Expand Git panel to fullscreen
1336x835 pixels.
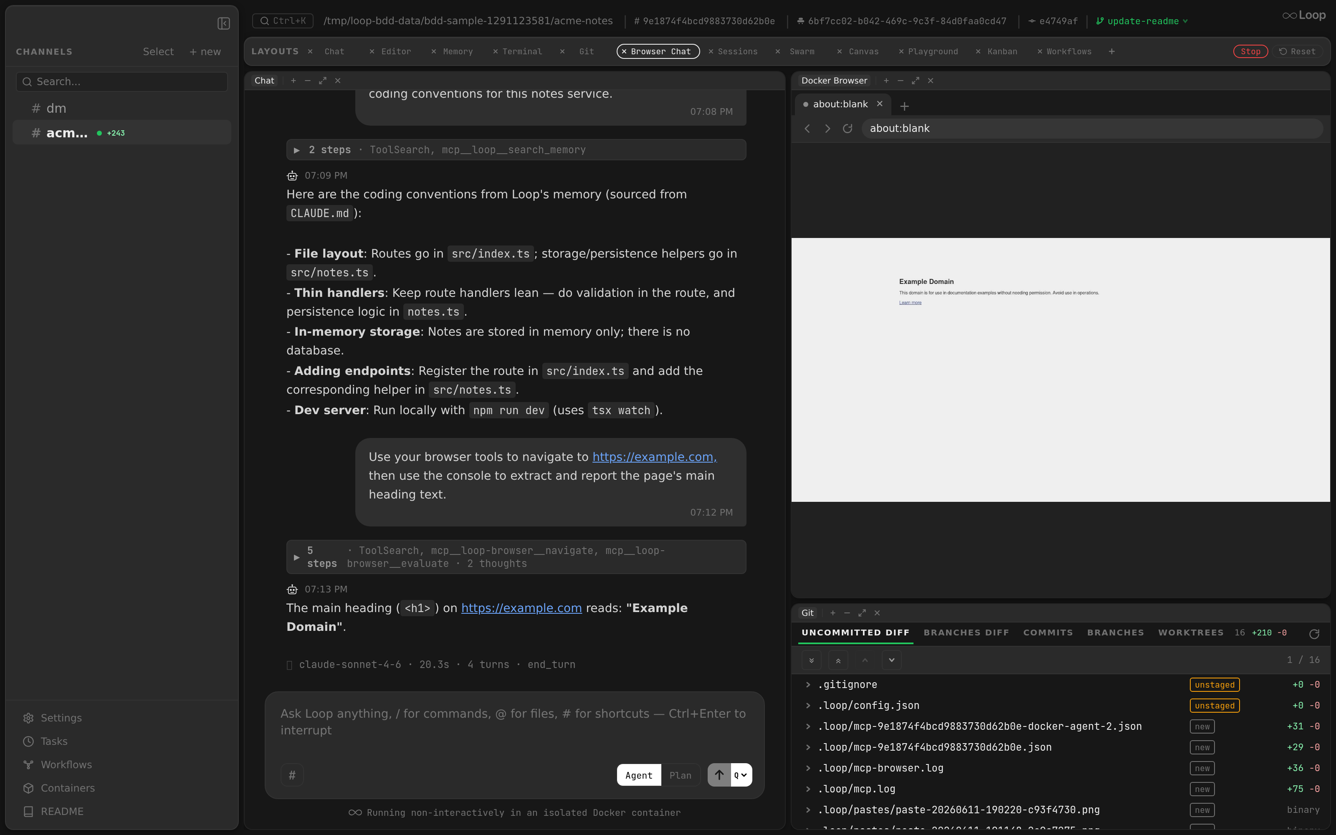[x=862, y=613]
